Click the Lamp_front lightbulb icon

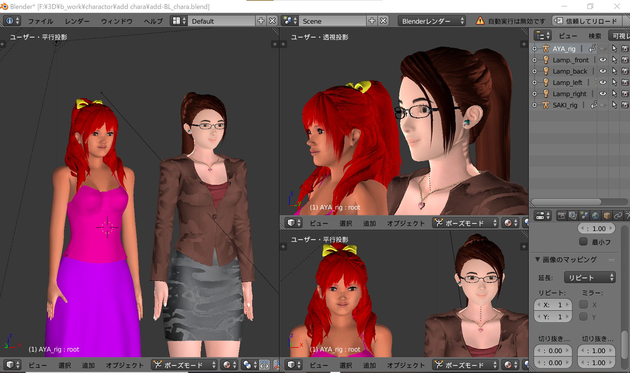[x=546, y=60]
